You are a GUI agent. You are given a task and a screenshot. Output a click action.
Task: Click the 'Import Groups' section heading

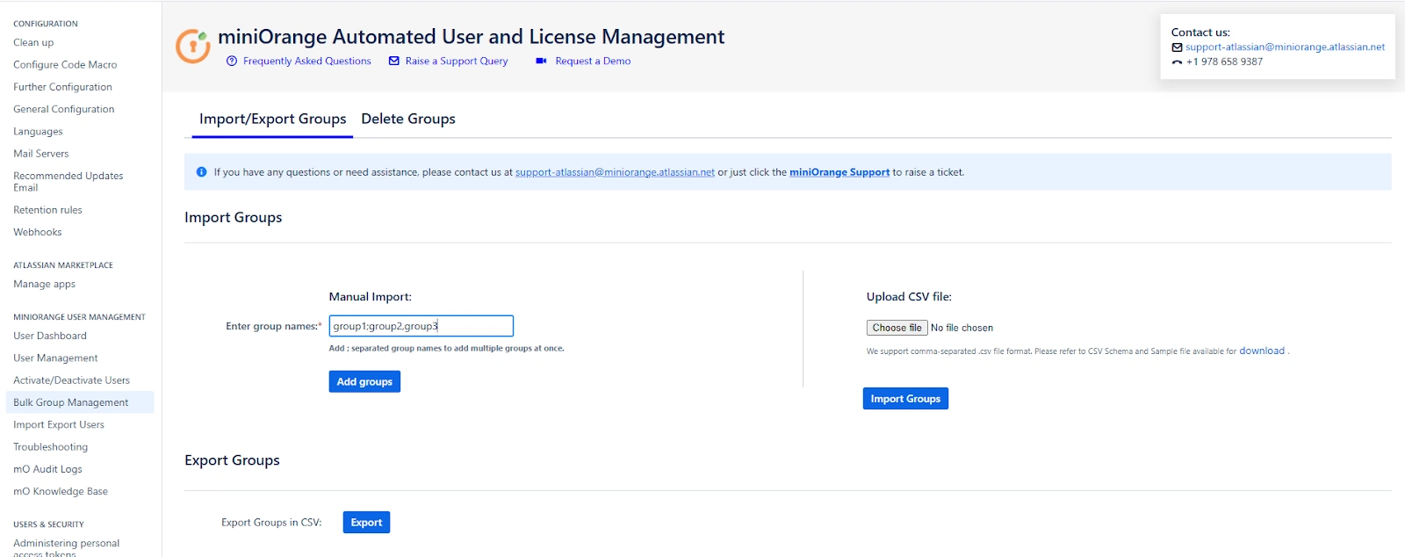[233, 217]
